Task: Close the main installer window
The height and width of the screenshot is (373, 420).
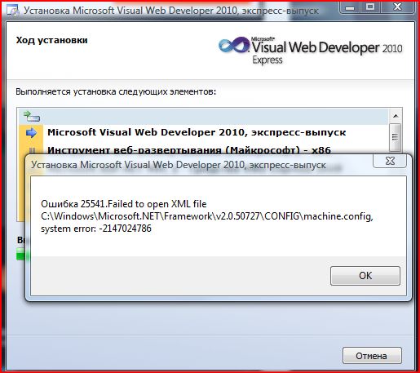Action: [x=398, y=7]
